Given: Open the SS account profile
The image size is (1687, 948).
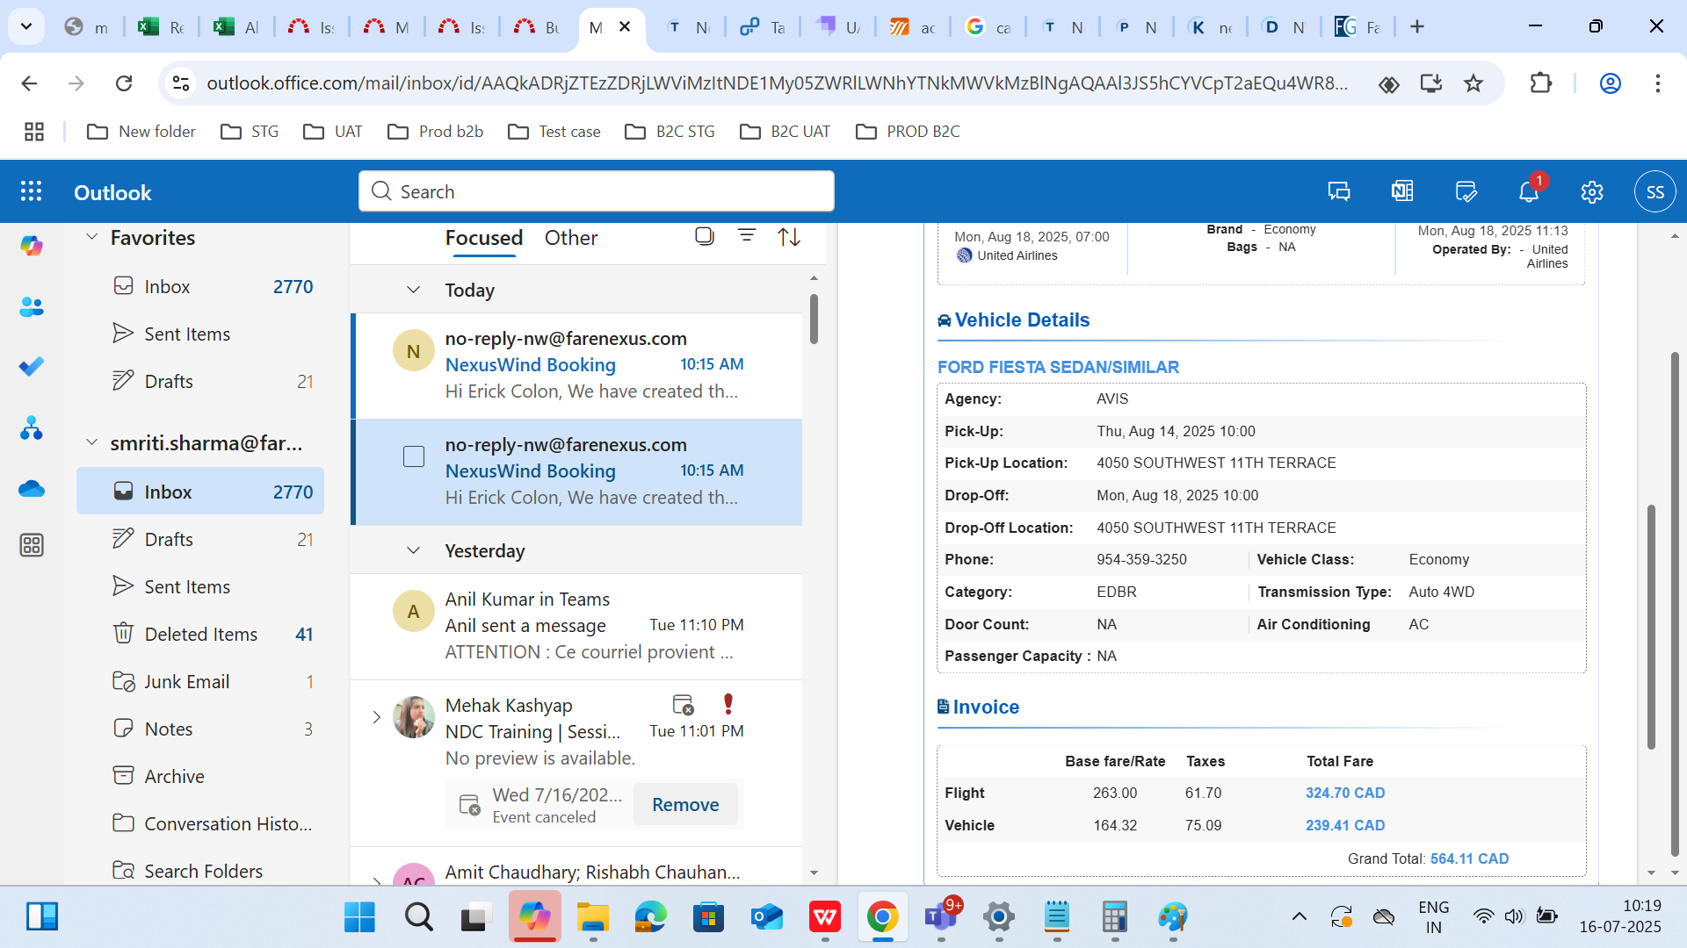Looking at the screenshot, I should [1655, 191].
